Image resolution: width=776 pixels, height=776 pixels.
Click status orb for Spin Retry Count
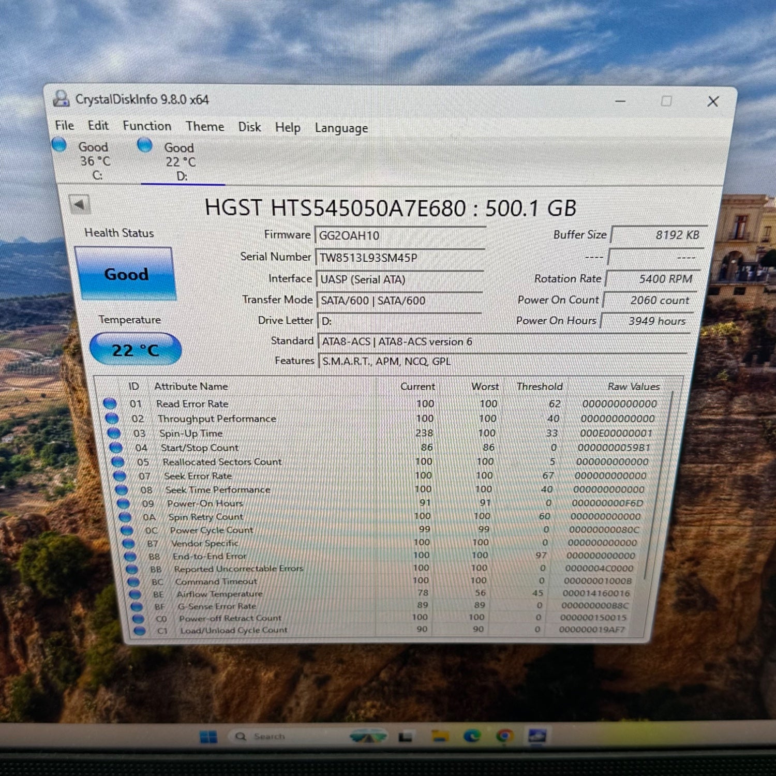pos(125,516)
